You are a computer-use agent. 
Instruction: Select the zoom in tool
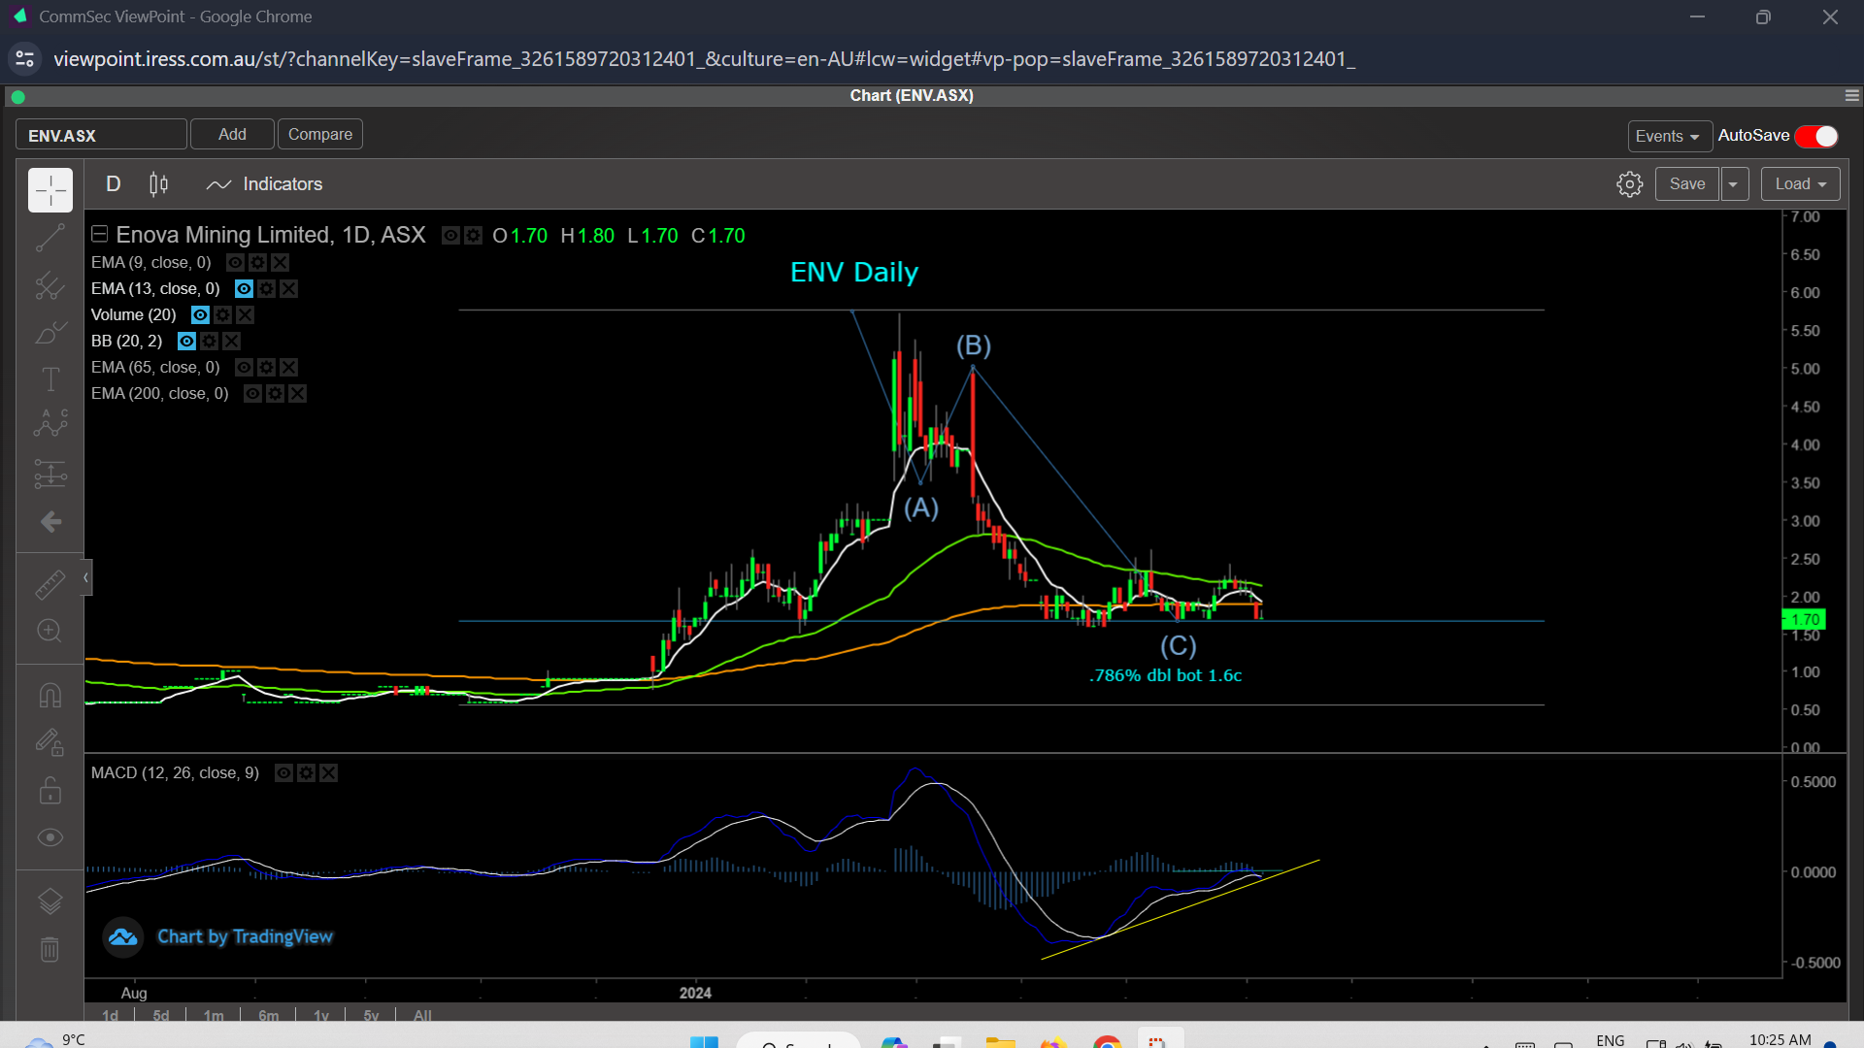point(50,631)
